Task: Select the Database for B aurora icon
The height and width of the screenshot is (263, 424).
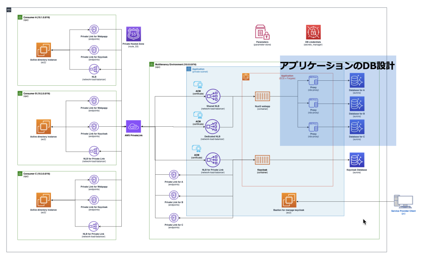Action: pyautogui.click(x=357, y=104)
